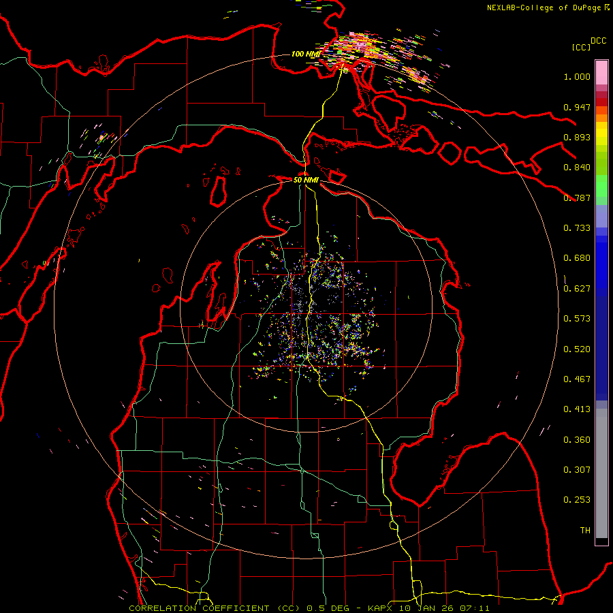
Task: Click the 0.253 color scale value
Action: [577, 500]
